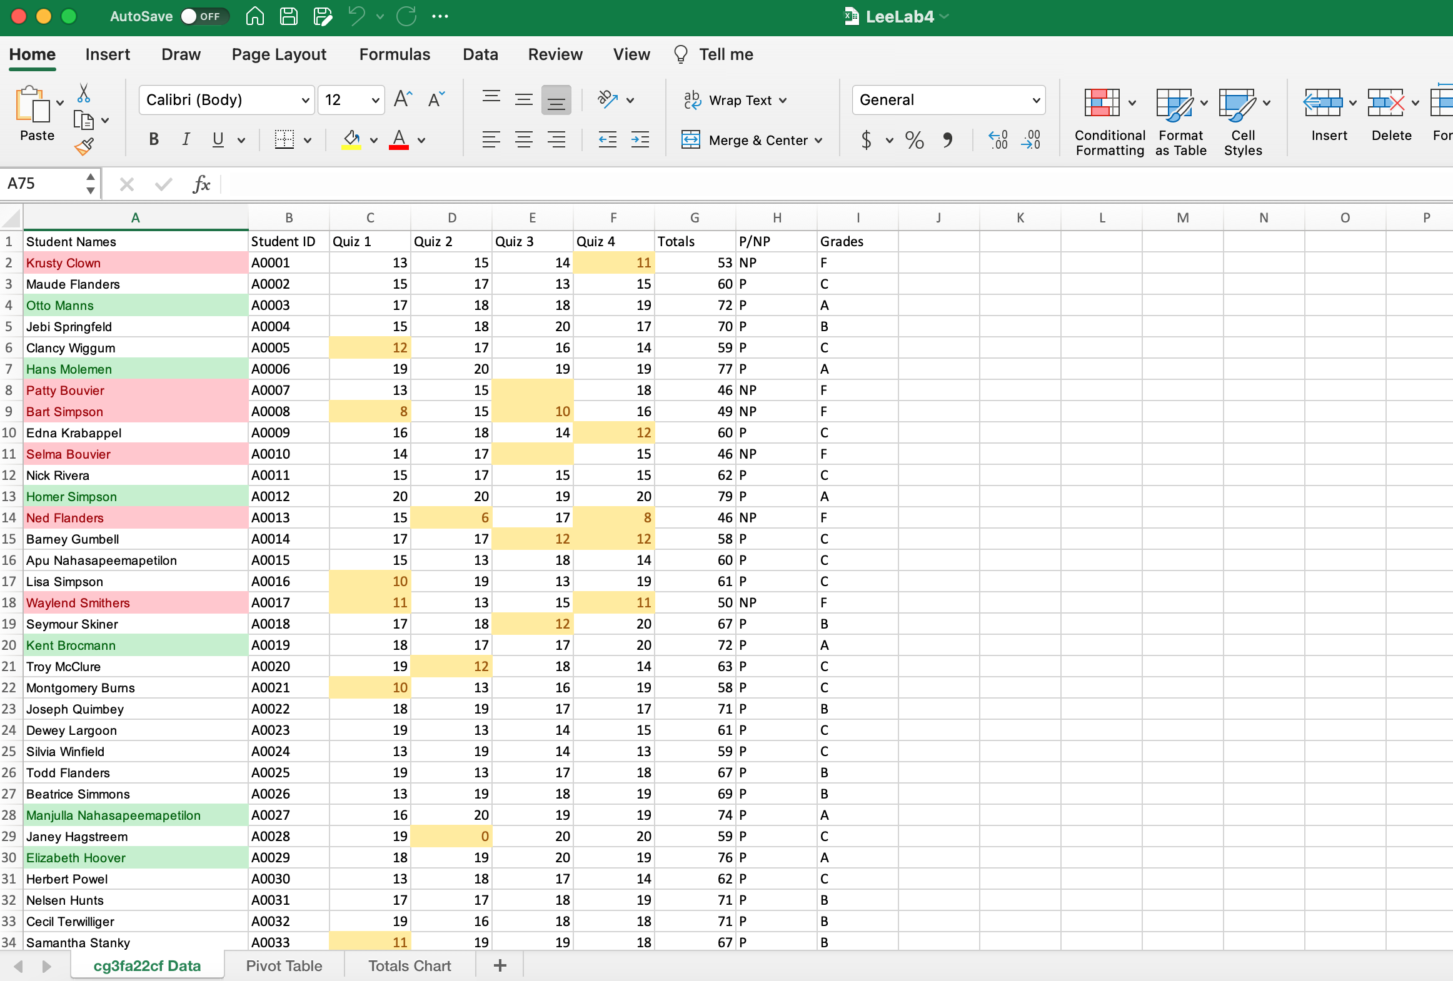Decrease indent

click(608, 139)
